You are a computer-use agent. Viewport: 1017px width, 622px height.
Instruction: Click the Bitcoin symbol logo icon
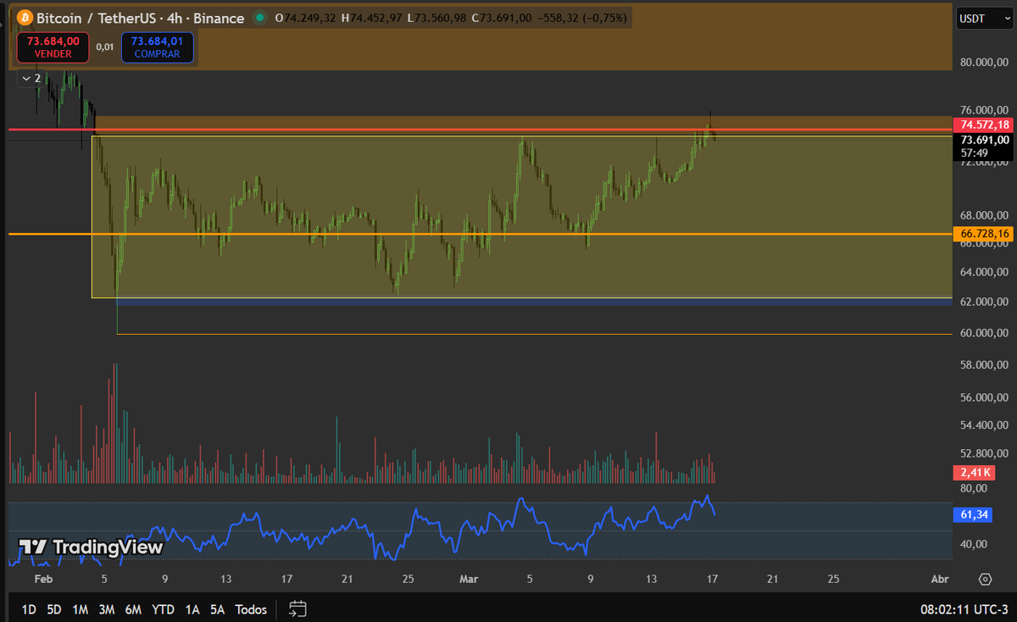[x=25, y=18]
